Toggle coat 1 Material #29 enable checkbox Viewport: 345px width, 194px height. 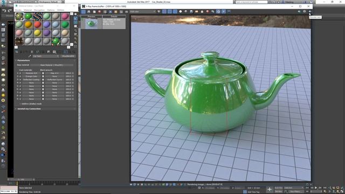click(20, 73)
